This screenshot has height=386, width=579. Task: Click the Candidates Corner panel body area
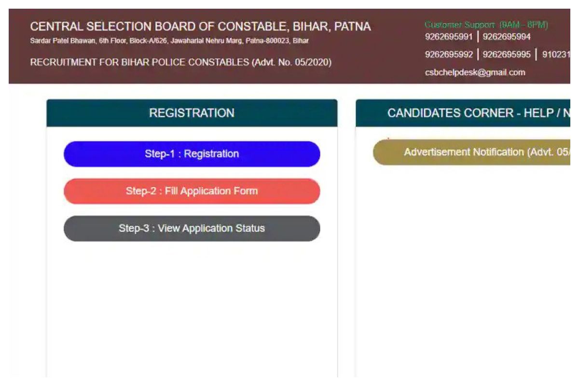tap(463, 265)
